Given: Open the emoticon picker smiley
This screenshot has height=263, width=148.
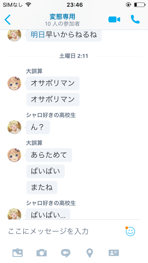Looking at the screenshot, I should click(130, 231).
